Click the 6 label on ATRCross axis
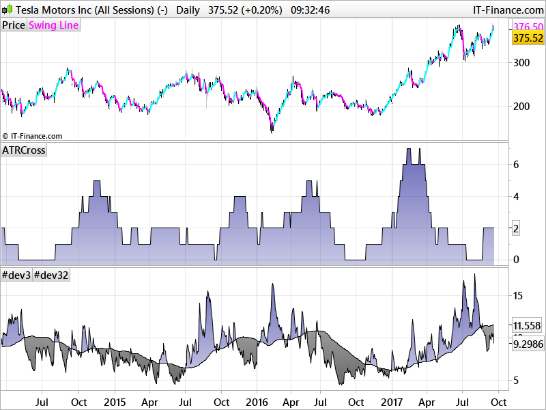Viewport: 546px width, 410px height. click(x=516, y=164)
